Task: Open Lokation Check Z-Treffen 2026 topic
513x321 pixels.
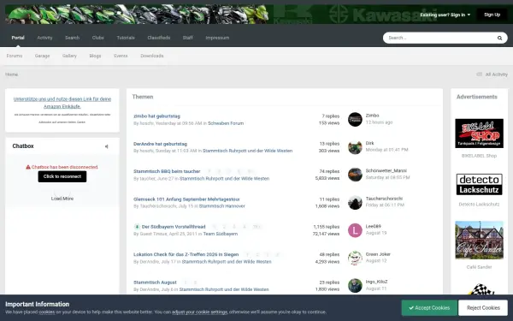Action: pyautogui.click(x=186, y=254)
